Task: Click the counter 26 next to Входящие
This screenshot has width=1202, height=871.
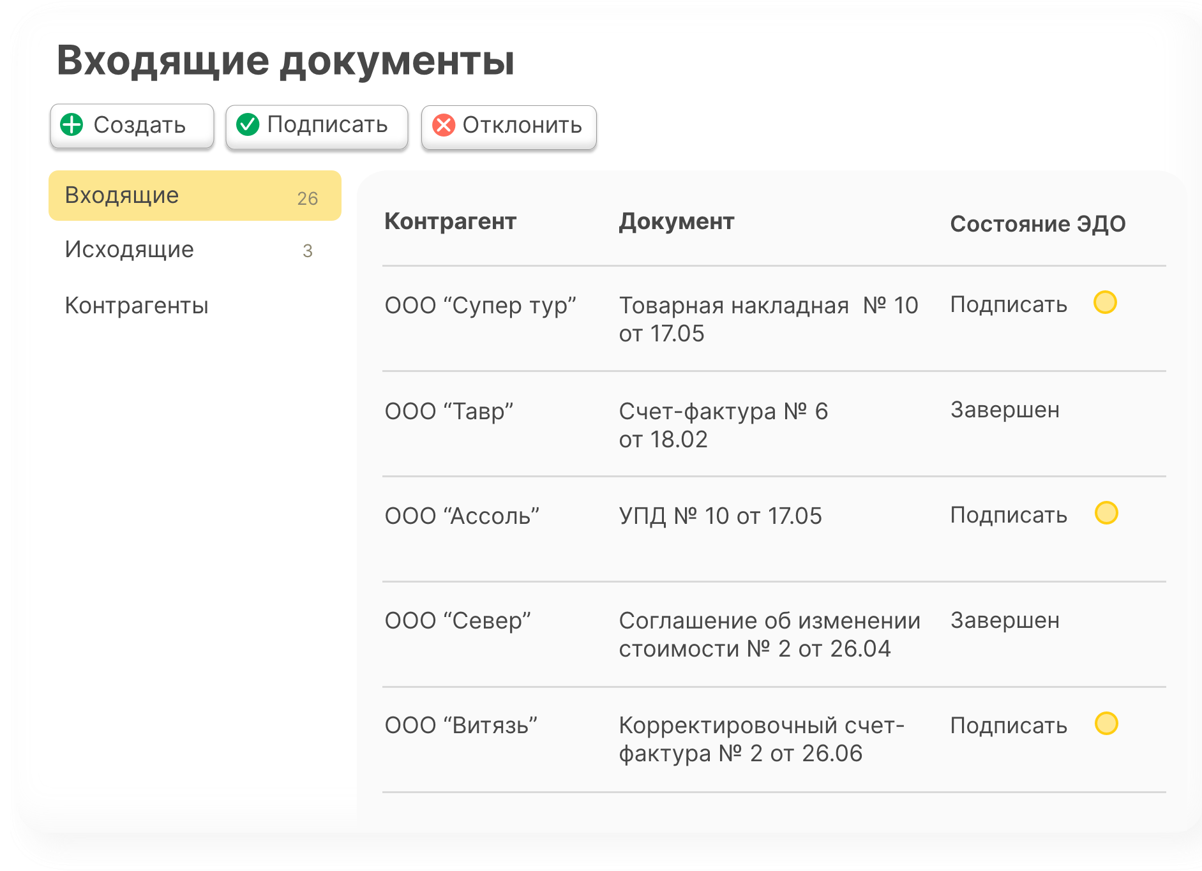Action: [308, 198]
